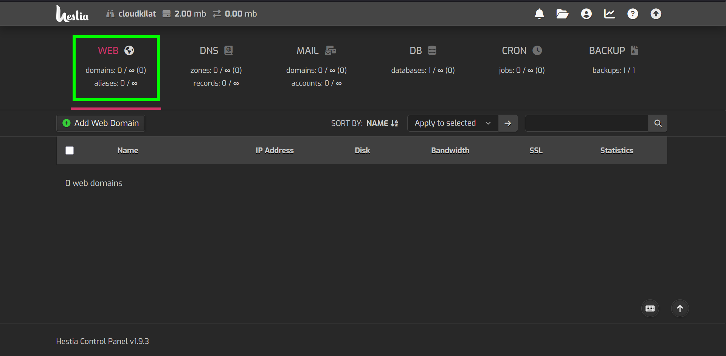Image resolution: width=726 pixels, height=356 pixels.
Task: Open the DB section link
Action: [422, 50]
